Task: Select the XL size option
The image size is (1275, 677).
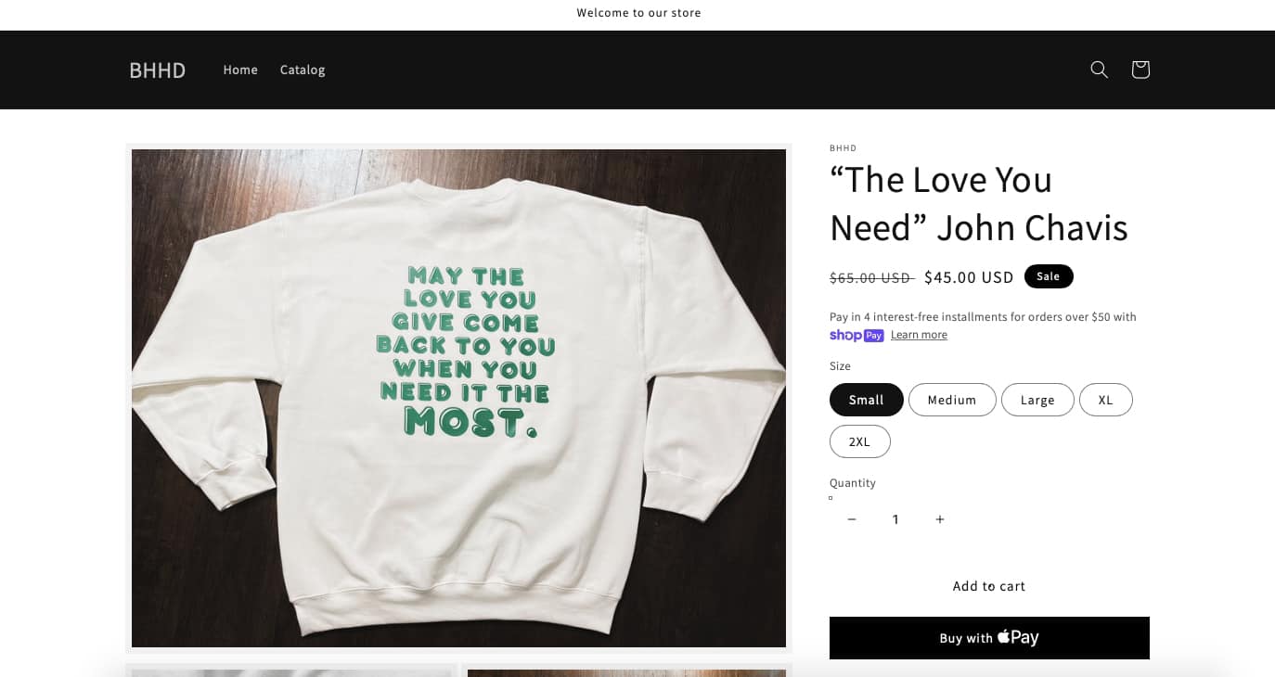Action: tap(1106, 400)
